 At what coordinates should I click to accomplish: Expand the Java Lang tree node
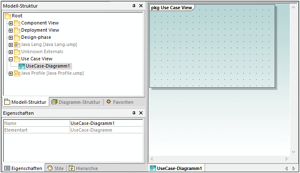11,45
